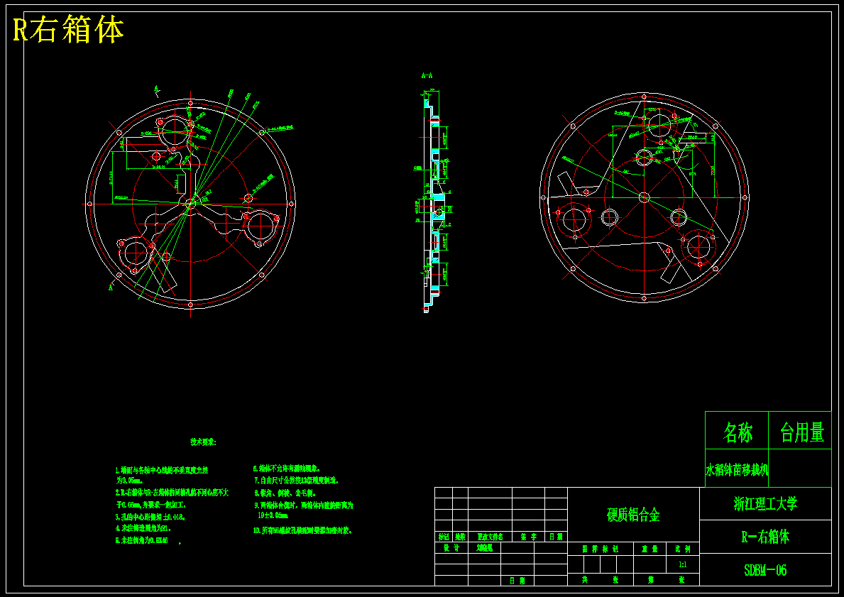
Task: Select technical note 10 at the list end
Action: [303, 530]
